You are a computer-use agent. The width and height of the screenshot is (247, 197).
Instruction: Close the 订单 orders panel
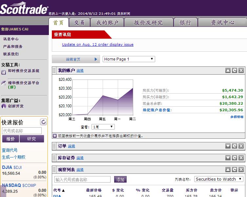click(241, 146)
